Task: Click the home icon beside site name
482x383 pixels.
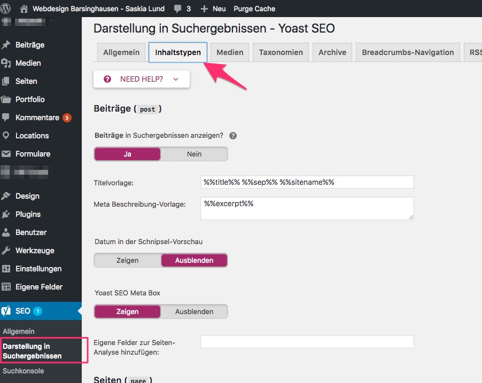Action: (x=24, y=9)
